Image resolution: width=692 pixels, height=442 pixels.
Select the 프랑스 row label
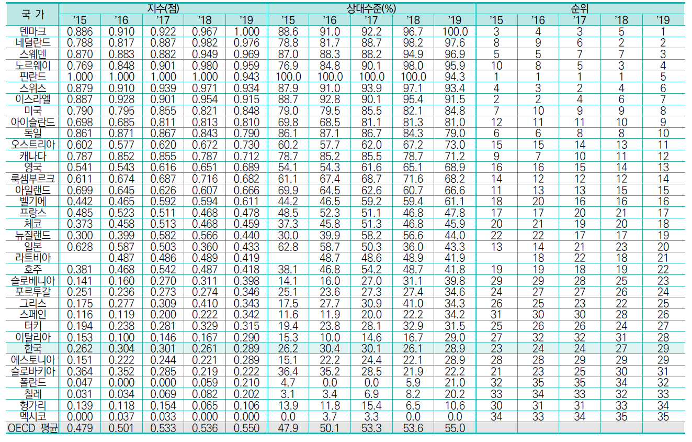click(32, 212)
